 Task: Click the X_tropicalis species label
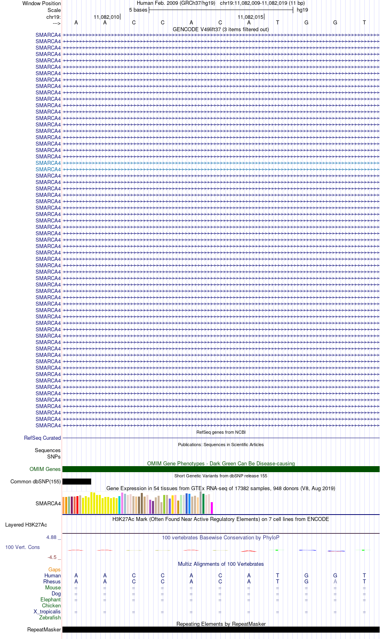point(47,611)
